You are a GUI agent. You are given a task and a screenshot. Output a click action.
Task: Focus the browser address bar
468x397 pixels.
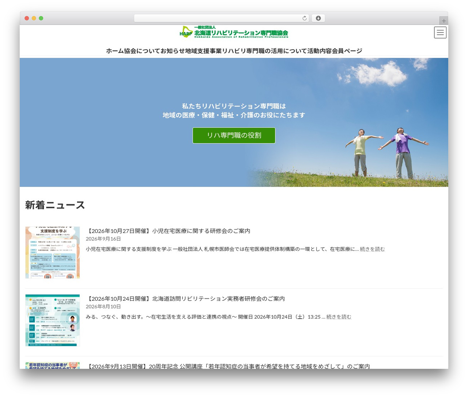[221, 18]
